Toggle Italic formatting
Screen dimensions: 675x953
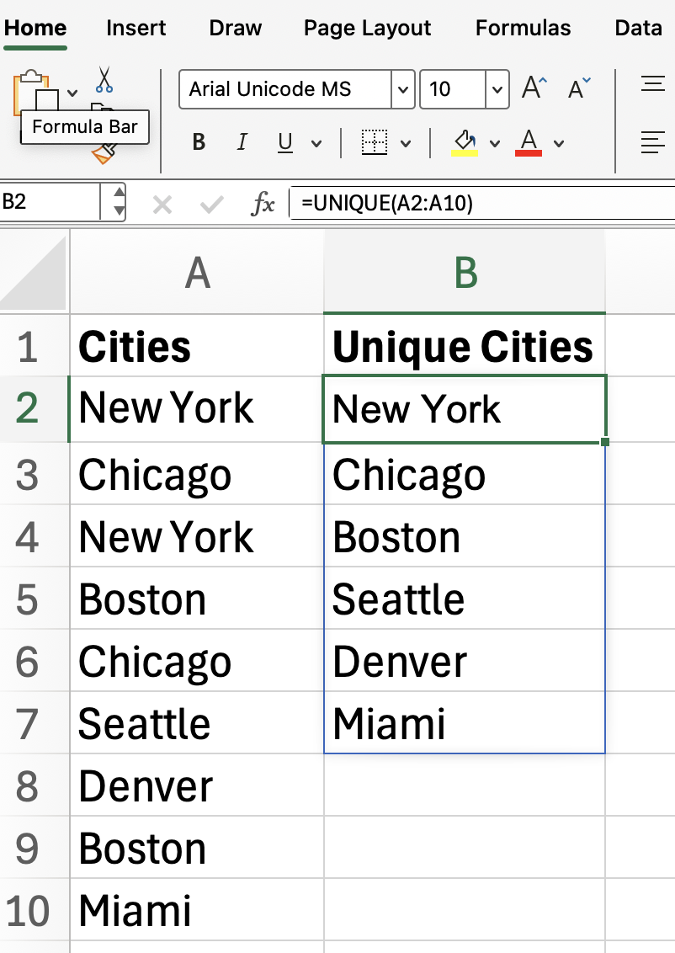pos(242,142)
